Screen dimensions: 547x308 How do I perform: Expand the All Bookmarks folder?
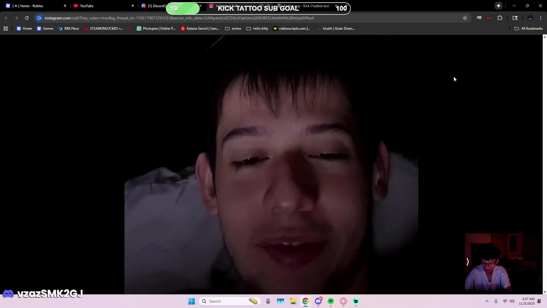click(x=529, y=29)
